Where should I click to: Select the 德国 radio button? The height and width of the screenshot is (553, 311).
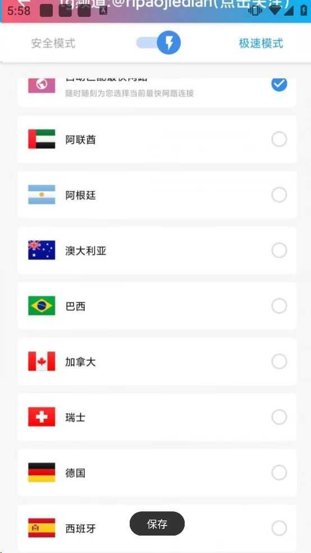coord(280,473)
